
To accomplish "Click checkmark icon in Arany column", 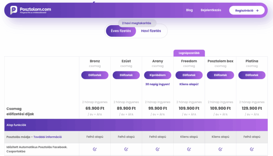I will 158,149.
